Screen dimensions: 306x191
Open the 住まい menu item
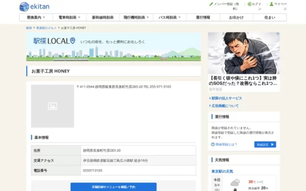tap(270, 17)
